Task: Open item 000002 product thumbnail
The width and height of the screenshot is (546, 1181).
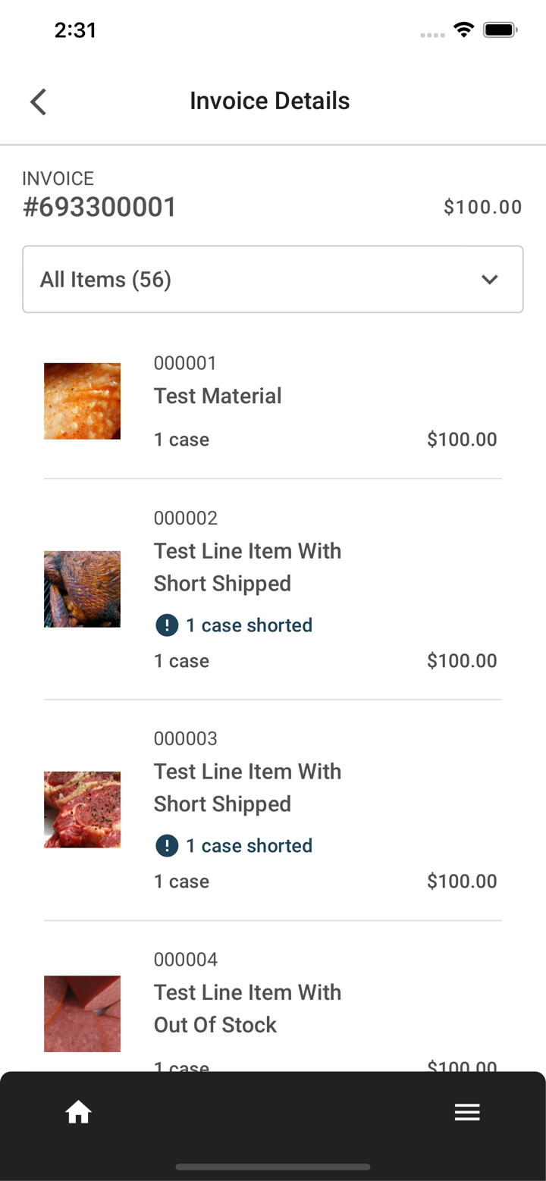Action: [x=82, y=589]
